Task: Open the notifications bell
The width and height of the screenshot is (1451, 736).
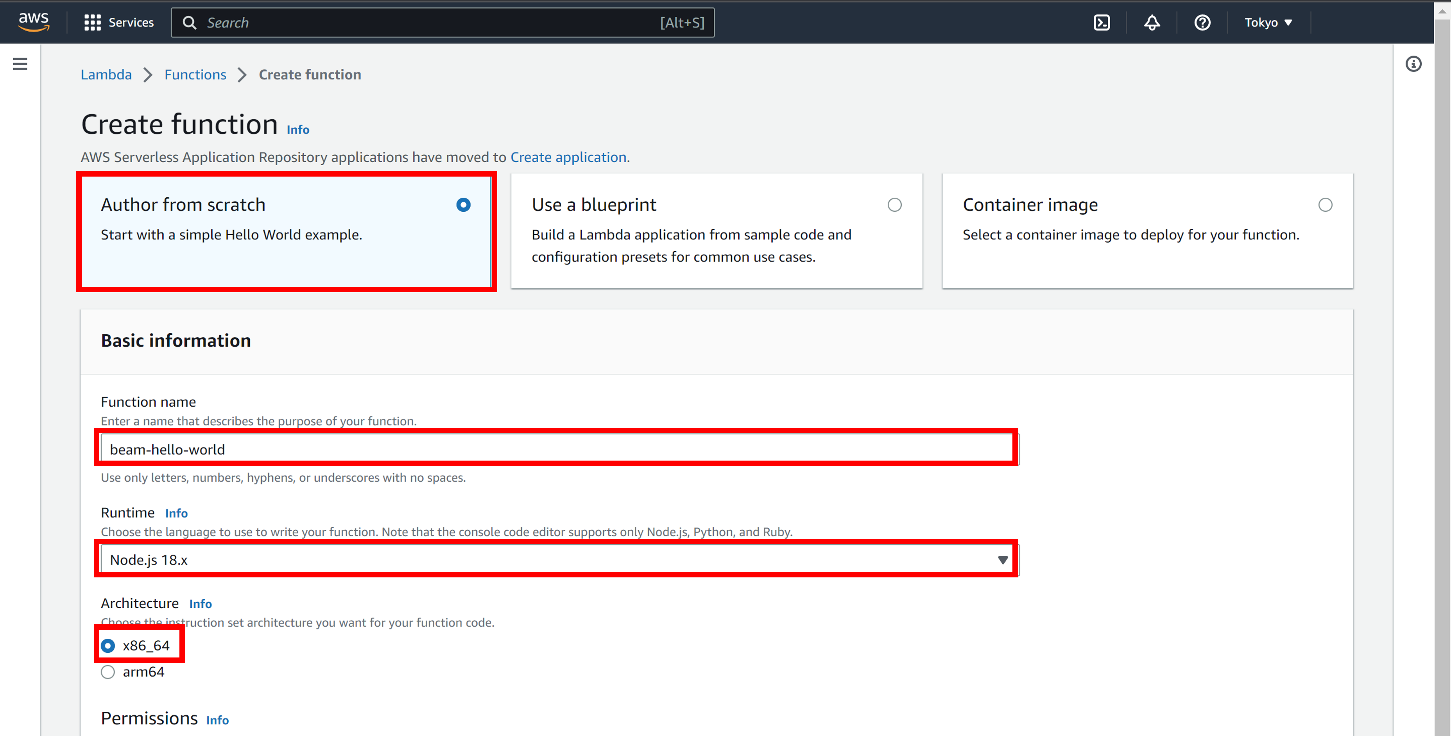Action: pos(1151,23)
